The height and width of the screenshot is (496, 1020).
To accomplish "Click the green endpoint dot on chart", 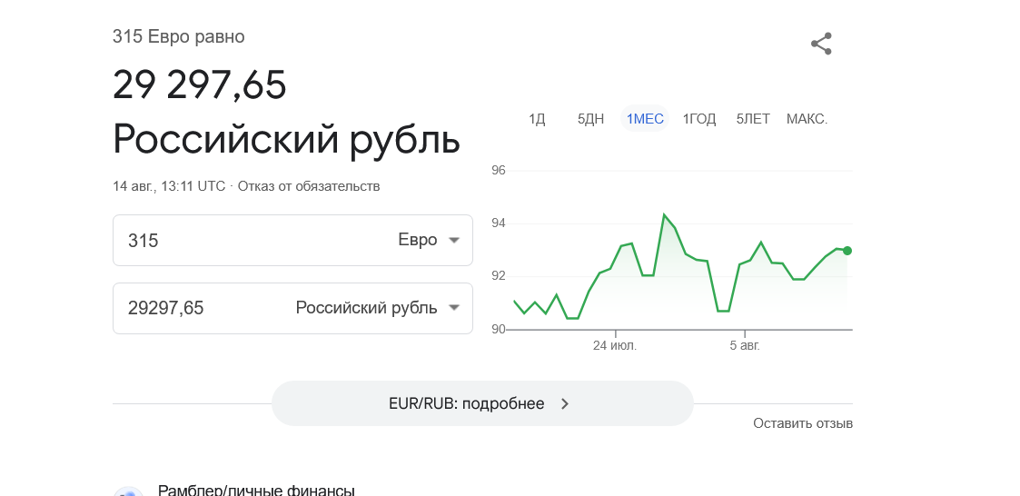I will (847, 251).
